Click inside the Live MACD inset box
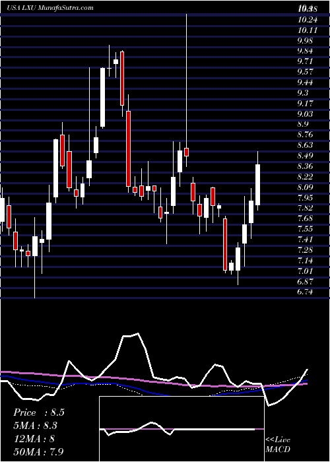 (181, 429)
